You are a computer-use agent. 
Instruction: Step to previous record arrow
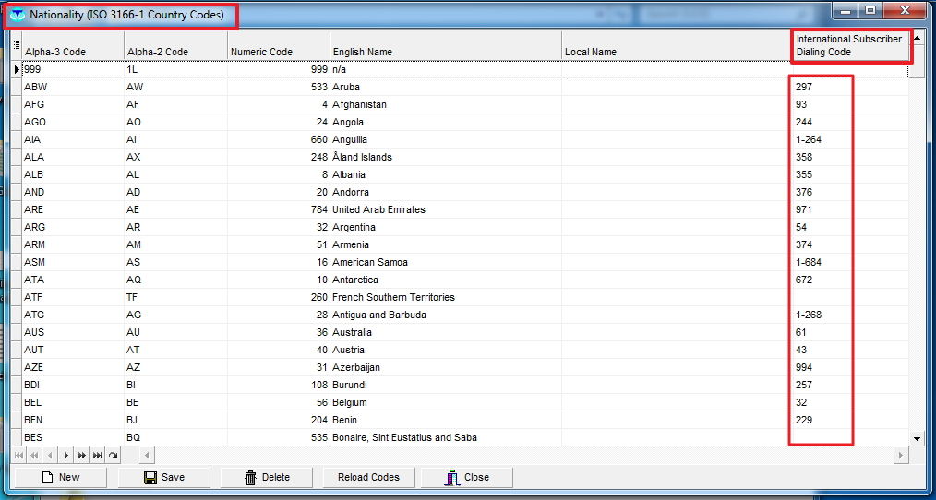click(51, 456)
